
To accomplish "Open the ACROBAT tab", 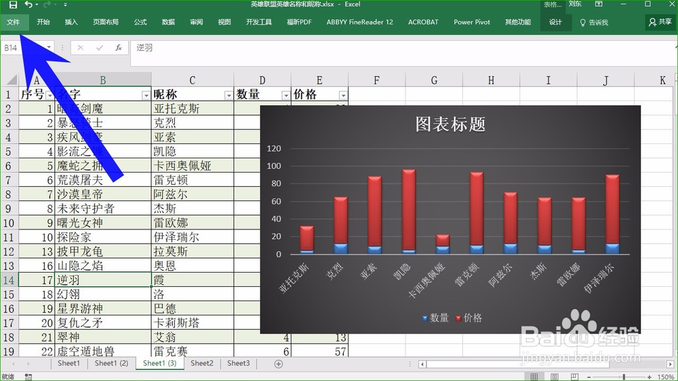I will 423,22.
